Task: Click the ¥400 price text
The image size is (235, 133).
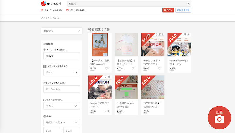Action: pos(146,111)
